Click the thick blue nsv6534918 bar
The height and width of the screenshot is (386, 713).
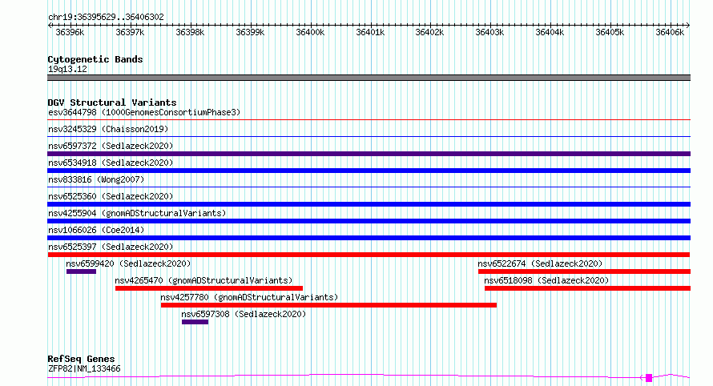[x=369, y=171]
